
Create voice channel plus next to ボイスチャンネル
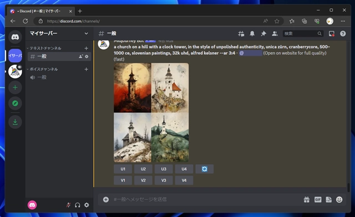(x=87, y=69)
